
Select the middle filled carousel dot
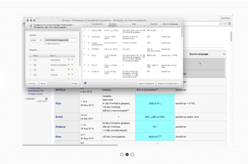click(127, 154)
